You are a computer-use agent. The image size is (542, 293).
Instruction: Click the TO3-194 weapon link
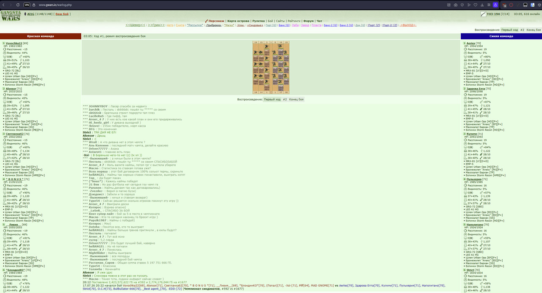493,14
